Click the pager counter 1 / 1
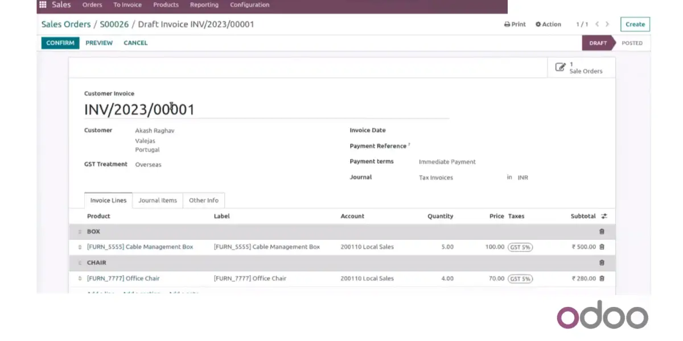Image resolution: width=683 pixels, height=341 pixels. click(582, 24)
